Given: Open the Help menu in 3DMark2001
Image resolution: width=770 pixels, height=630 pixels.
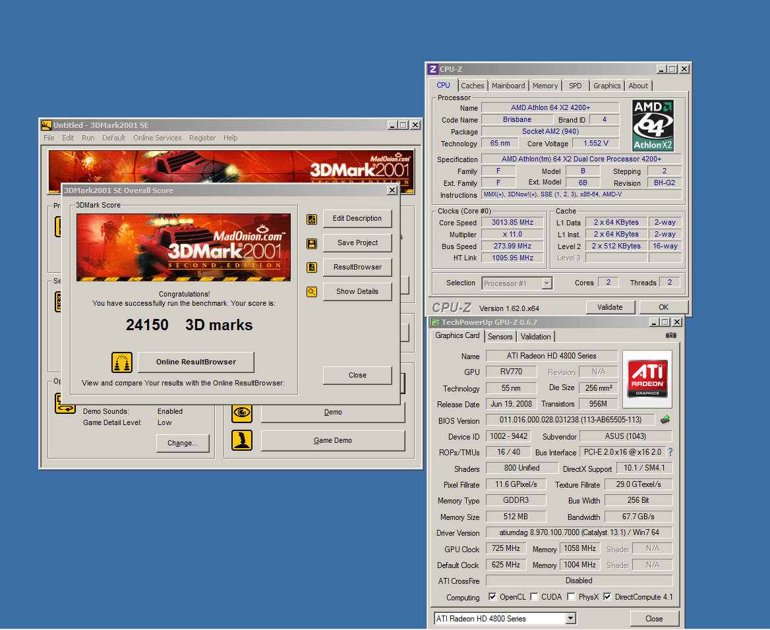Looking at the screenshot, I should [230, 138].
